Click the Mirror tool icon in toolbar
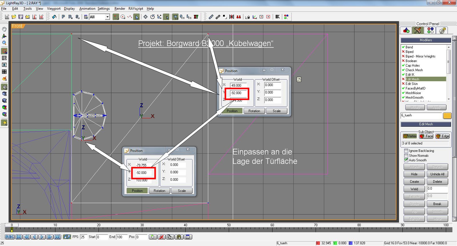The width and height of the screenshot is (457, 246). 232,17
